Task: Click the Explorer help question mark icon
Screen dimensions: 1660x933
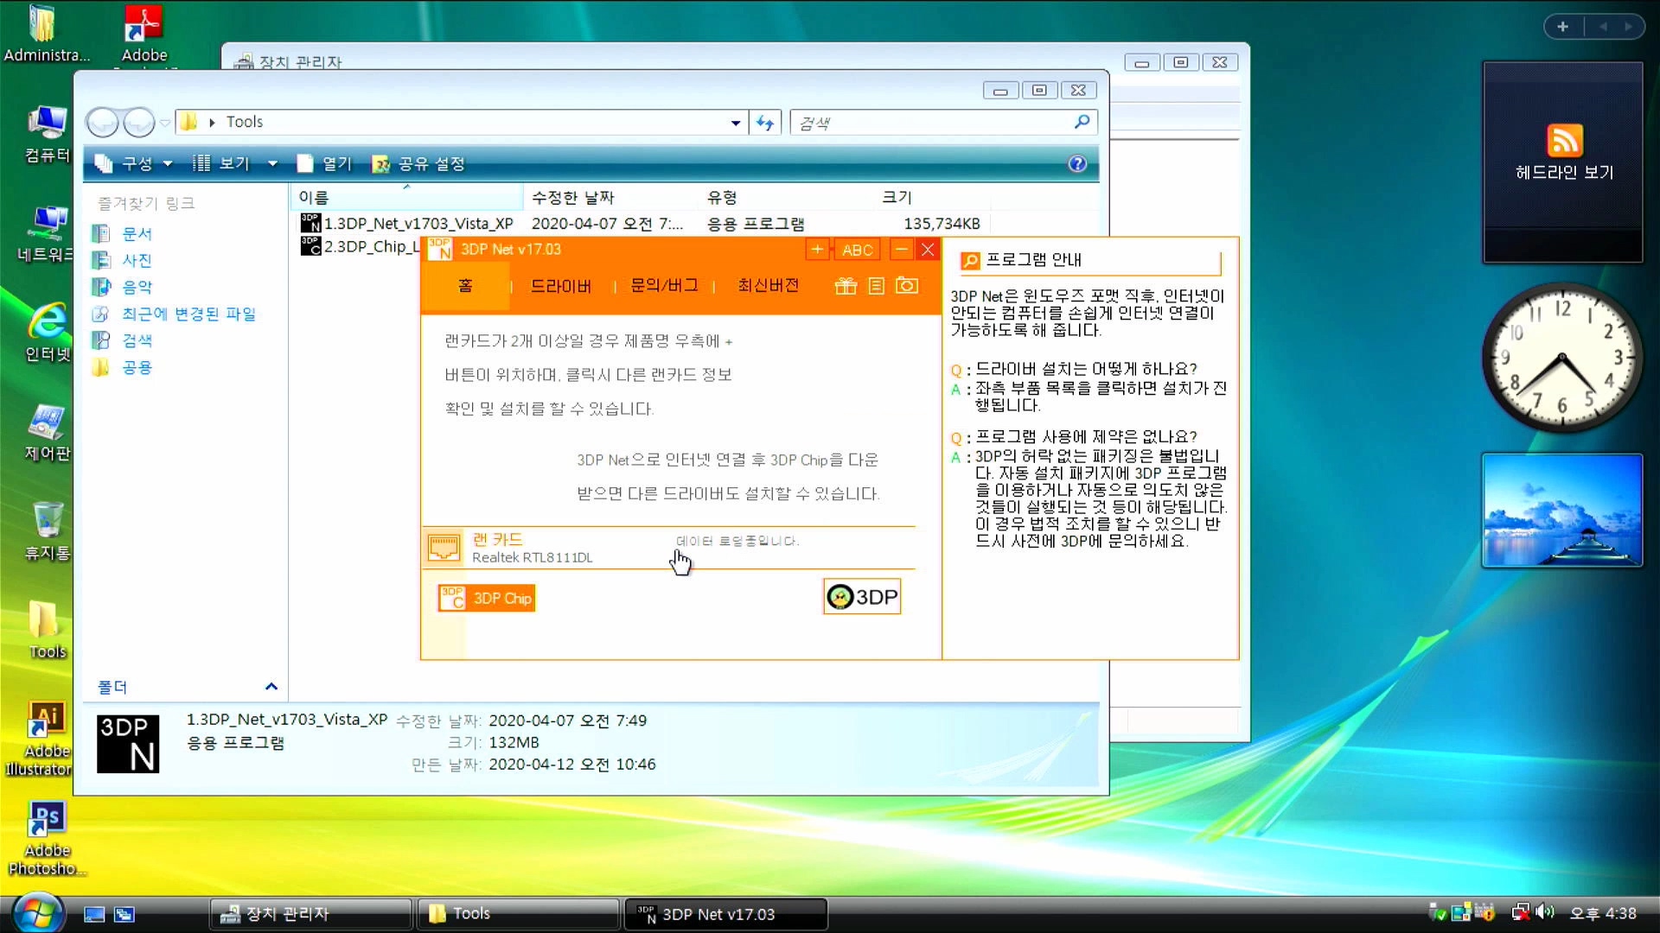Action: (1077, 164)
